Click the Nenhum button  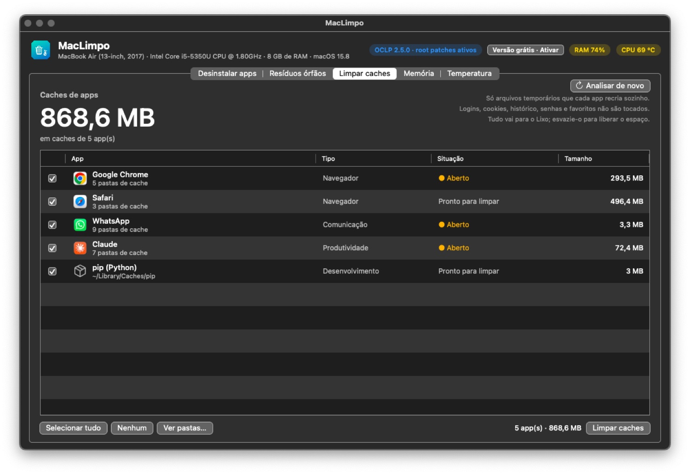coord(132,428)
